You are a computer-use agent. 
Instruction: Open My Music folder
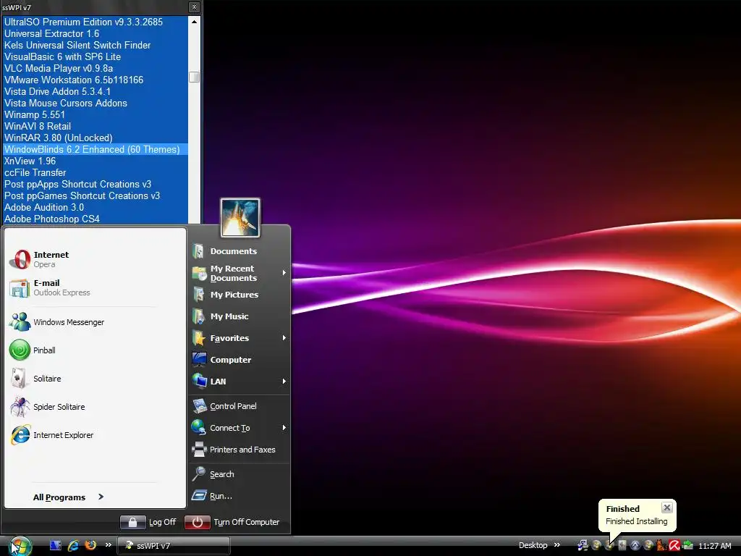239,316
